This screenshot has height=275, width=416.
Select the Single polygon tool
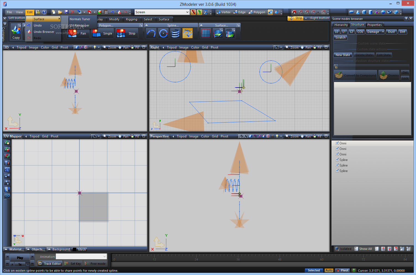pos(102,33)
